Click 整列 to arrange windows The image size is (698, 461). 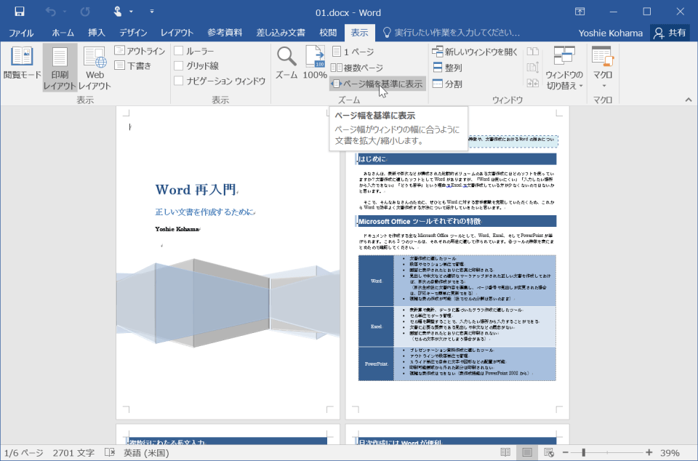(x=447, y=68)
